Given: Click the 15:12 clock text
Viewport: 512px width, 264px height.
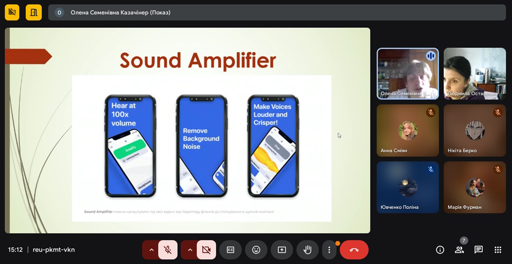Looking at the screenshot, I should pos(15,250).
